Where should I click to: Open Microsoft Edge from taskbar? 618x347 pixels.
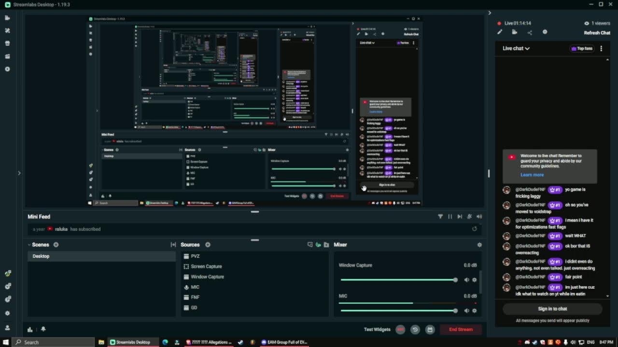point(165,342)
